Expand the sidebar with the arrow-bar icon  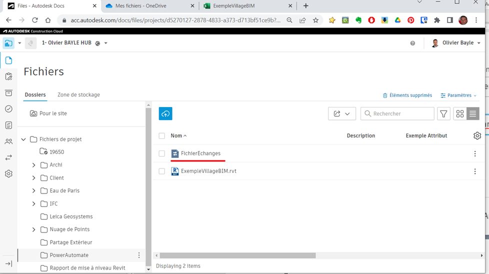point(8,263)
